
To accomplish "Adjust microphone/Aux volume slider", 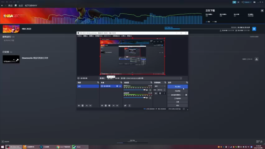I will coord(134,90).
